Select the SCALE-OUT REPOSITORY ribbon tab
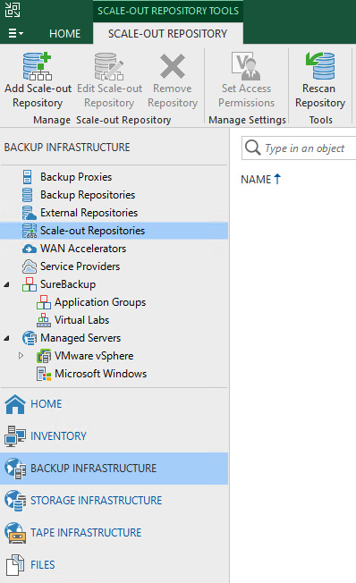Screen dimensions: 356x583 pos(168,34)
